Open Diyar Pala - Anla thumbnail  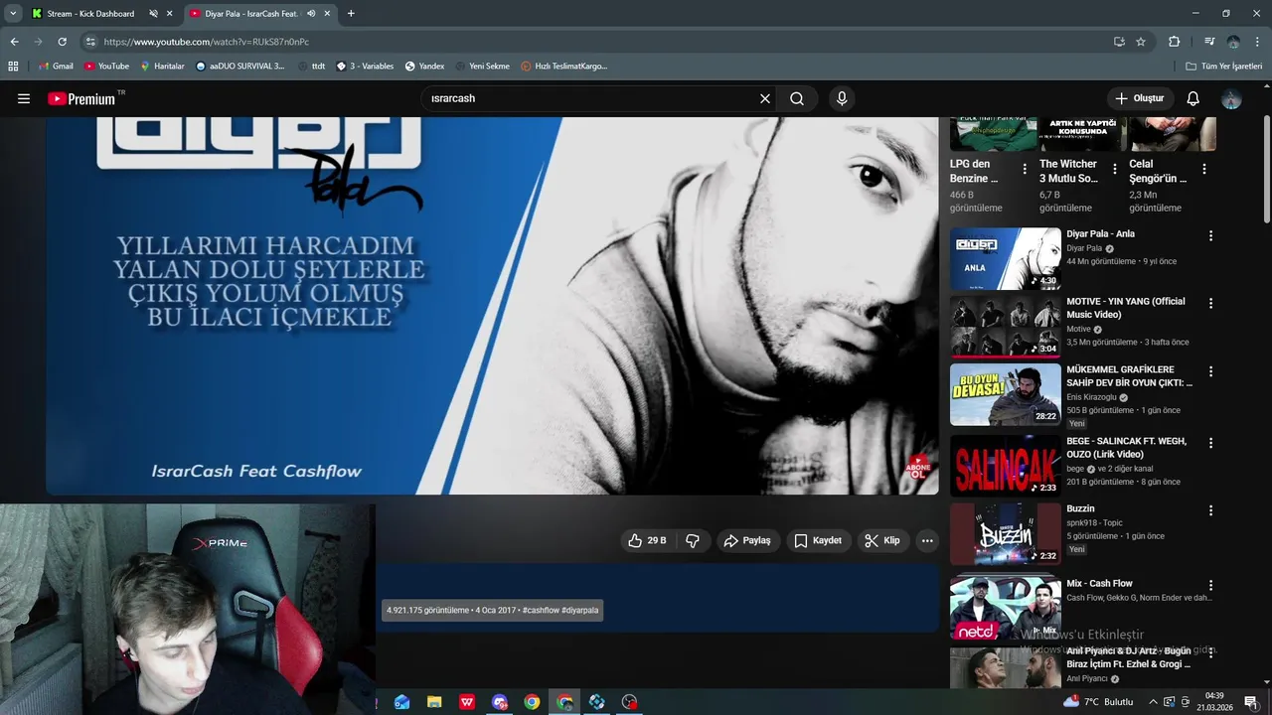1005,258
